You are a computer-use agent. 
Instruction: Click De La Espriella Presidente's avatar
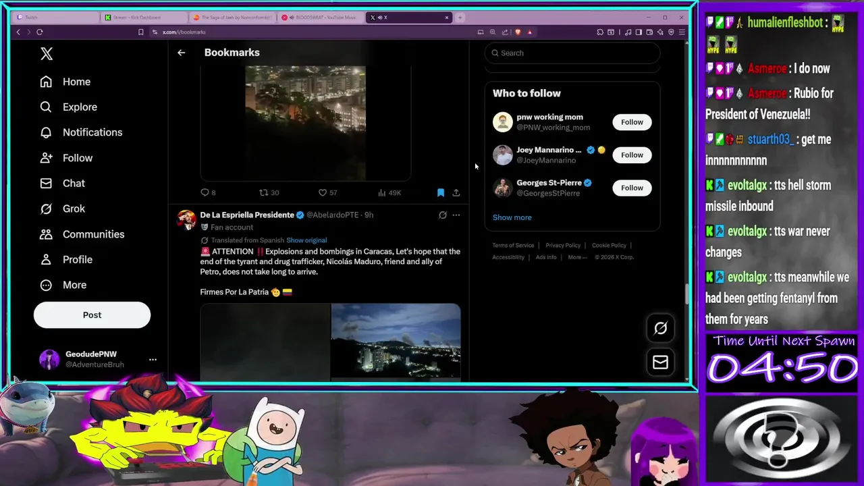point(186,219)
